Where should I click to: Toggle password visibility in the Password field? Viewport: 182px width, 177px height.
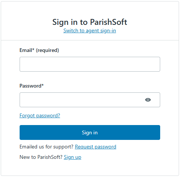tap(148, 100)
